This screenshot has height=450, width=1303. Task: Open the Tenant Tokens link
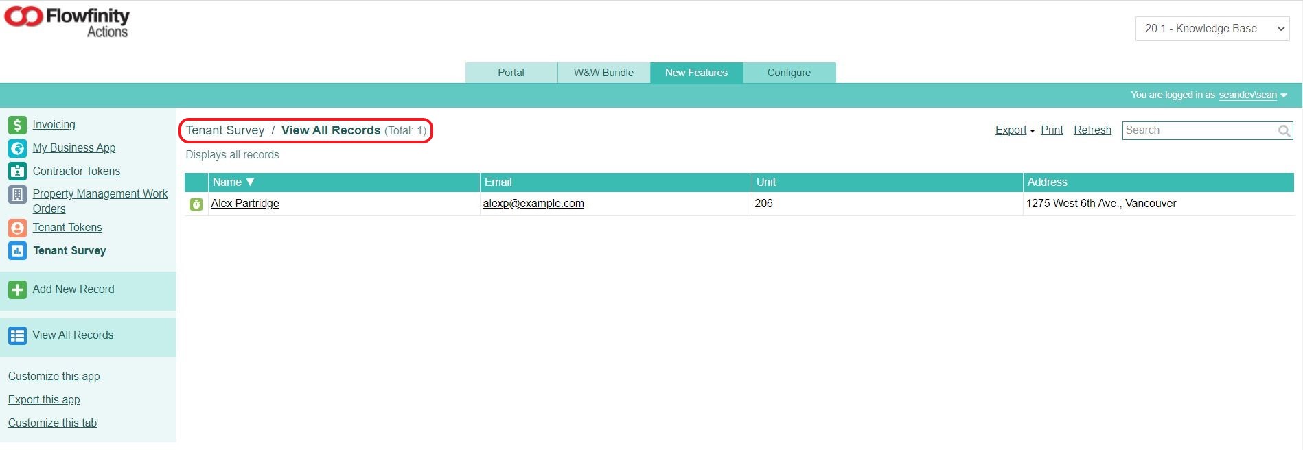[x=67, y=228]
